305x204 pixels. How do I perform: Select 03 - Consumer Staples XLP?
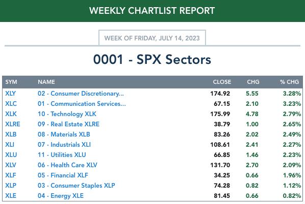[x=77, y=185]
